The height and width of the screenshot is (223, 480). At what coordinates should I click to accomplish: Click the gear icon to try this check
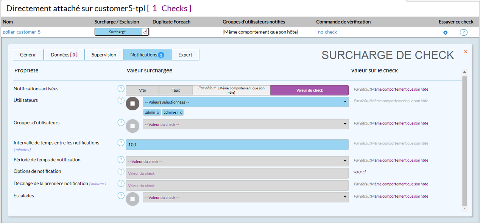pyautogui.click(x=445, y=33)
